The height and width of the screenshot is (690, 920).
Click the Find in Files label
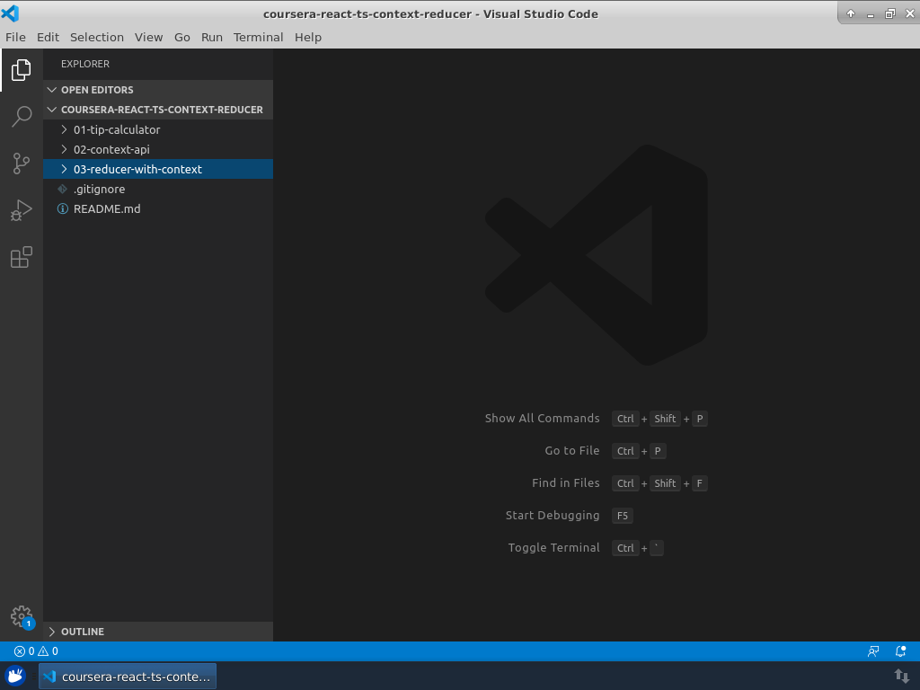pyautogui.click(x=566, y=482)
